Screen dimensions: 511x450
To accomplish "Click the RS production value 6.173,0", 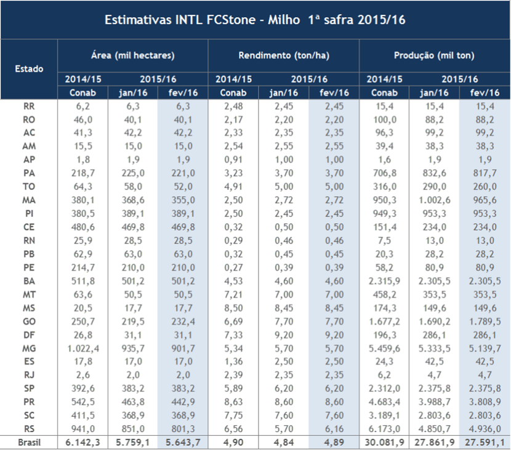I will click(x=386, y=429).
